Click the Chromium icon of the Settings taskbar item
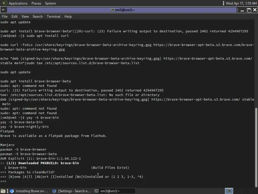258x194 pixels. 54,191
